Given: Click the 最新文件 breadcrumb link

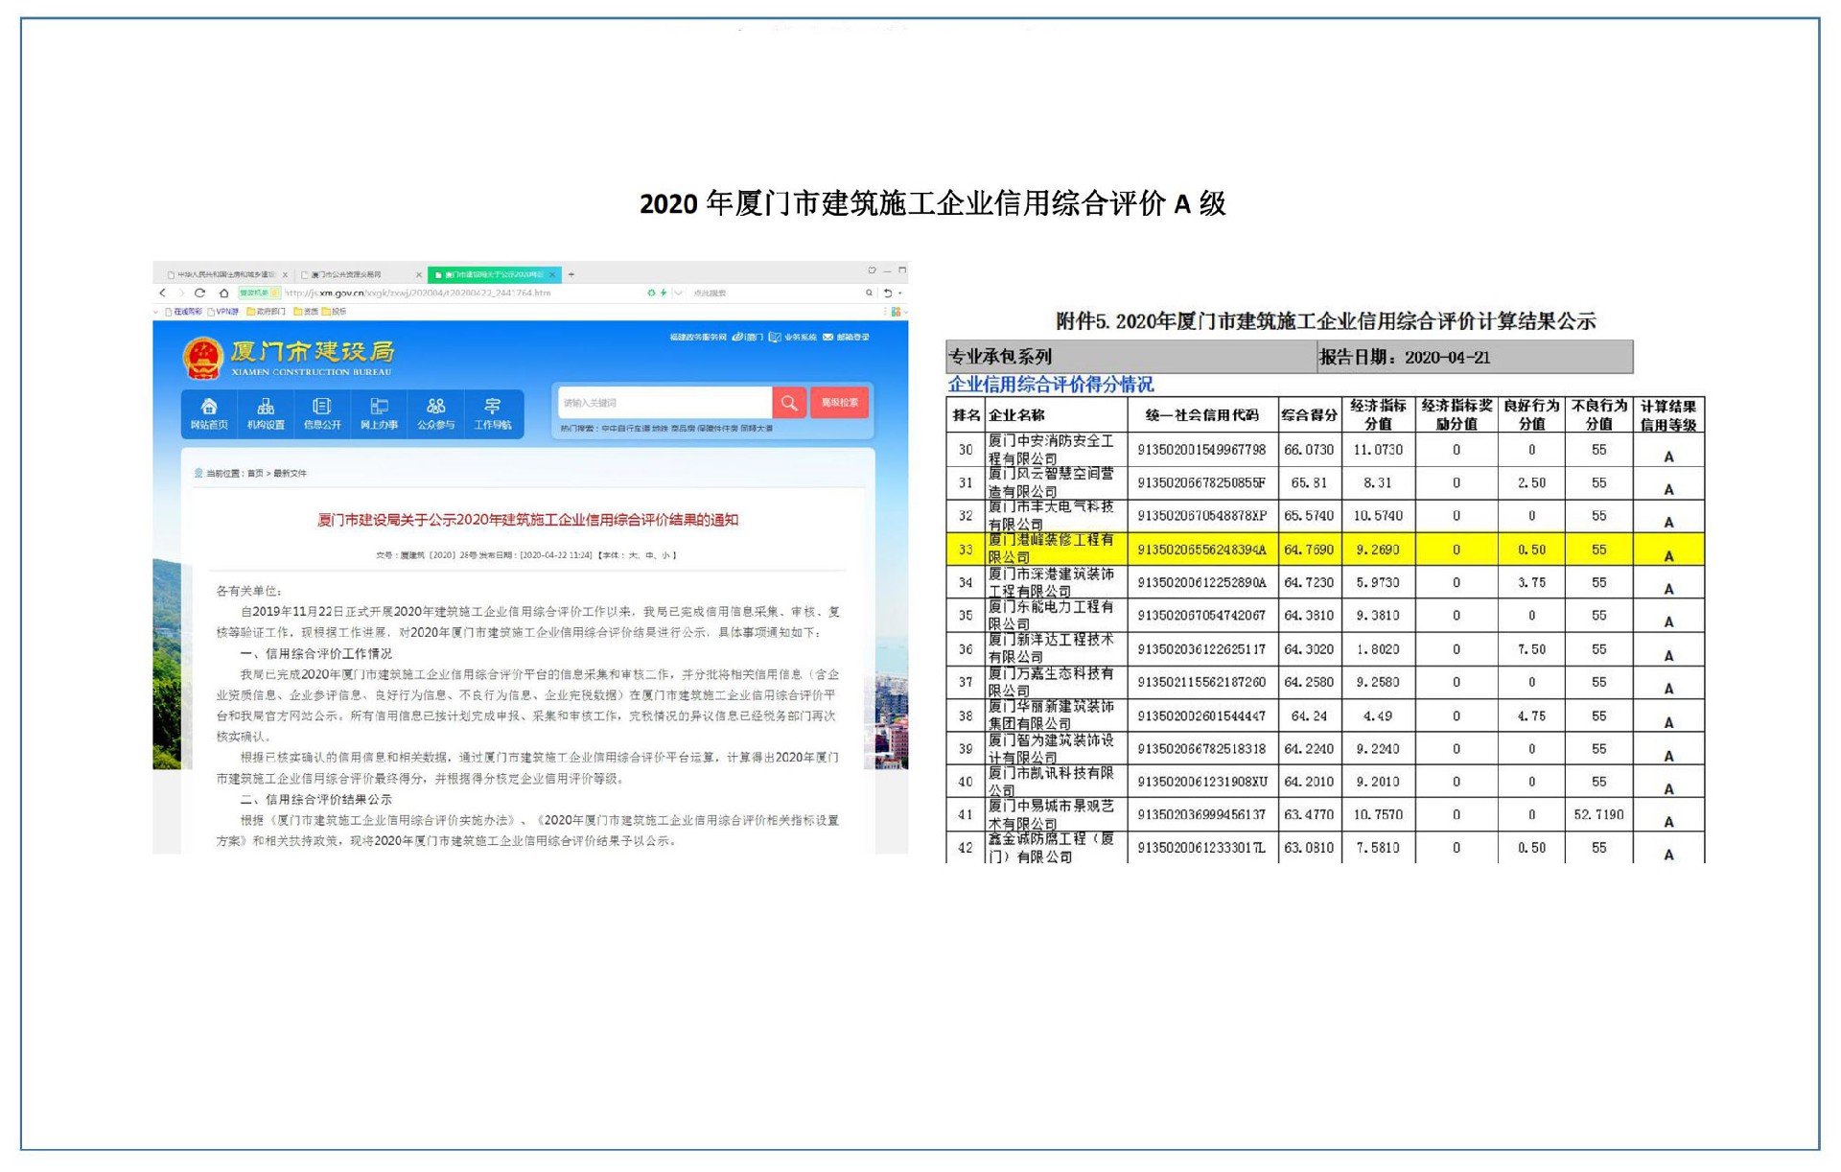Looking at the screenshot, I should [x=290, y=473].
